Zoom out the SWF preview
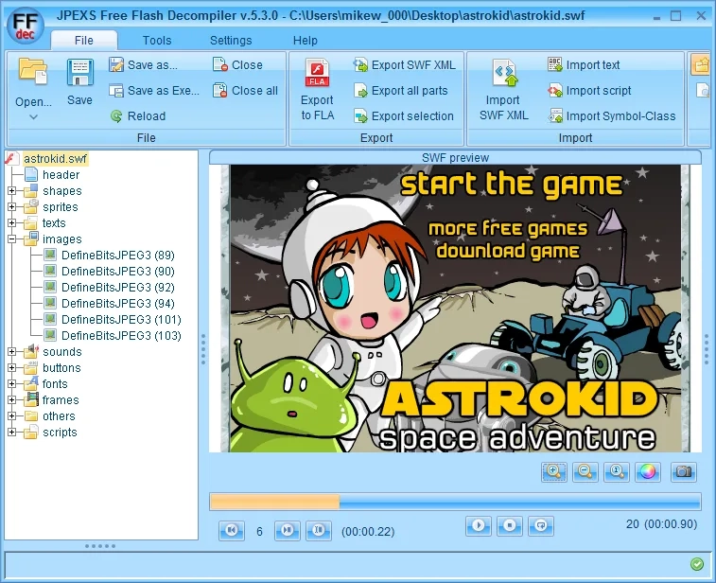716x583 pixels. (x=585, y=471)
